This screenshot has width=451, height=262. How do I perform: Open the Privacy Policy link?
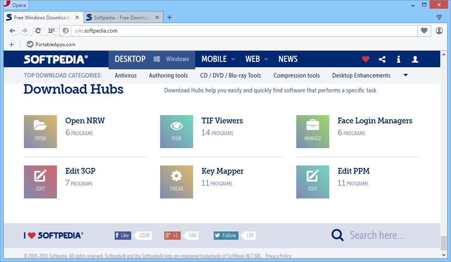click(x=278, y=256)
